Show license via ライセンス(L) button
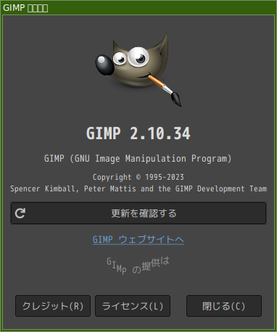The width and height of the screenshot is (277, 332). (133, 306)
